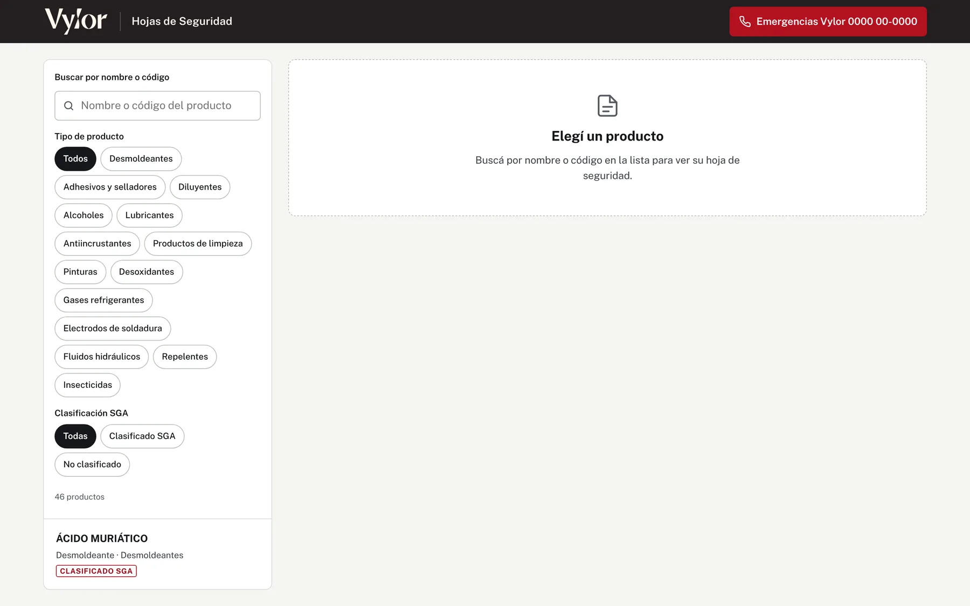Pick the Repelentes chip
This screenshot has height=606, width=970.
tap(185, 357)
